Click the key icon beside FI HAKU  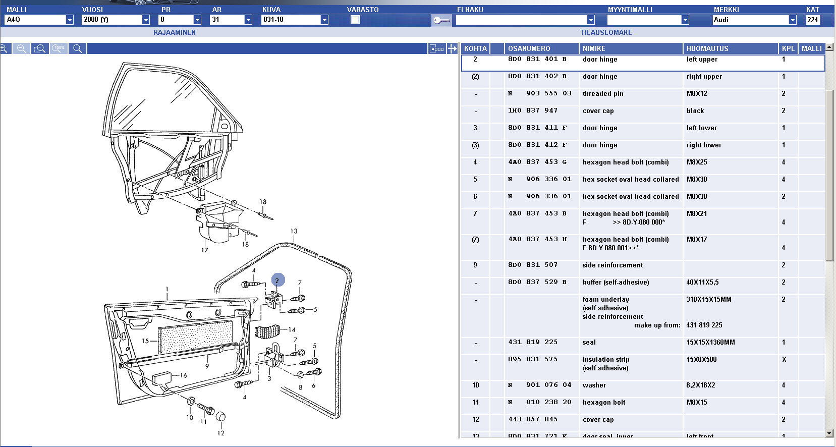(x=441, y=20)
